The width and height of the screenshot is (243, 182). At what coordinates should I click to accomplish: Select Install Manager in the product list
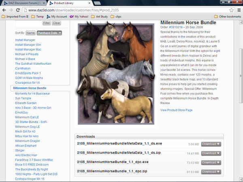coord(25,40)
